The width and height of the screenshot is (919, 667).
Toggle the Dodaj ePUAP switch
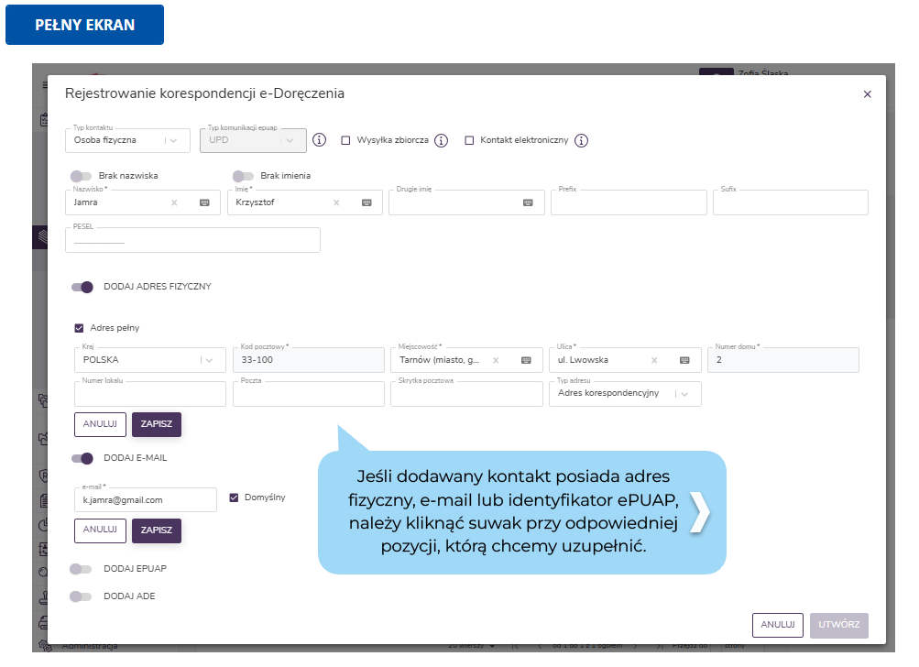click(82, 569)
